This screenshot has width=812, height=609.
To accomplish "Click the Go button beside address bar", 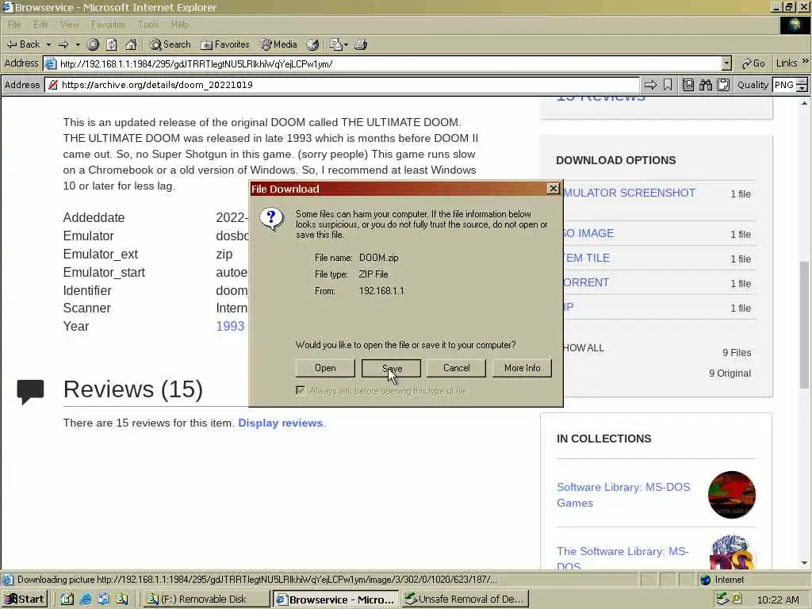I will point(753,63).
